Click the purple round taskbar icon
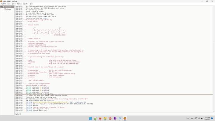The height and width of the screenshot is (121, 215). tap(115, 118)
